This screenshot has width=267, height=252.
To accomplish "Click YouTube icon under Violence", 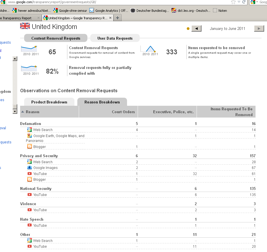I will (x=29, y=210).
